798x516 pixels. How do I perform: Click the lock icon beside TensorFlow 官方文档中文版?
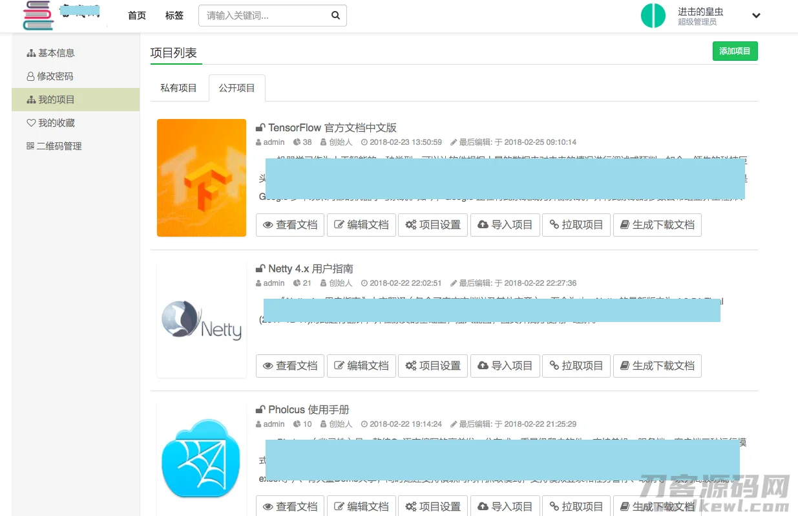tap(260, 127)
